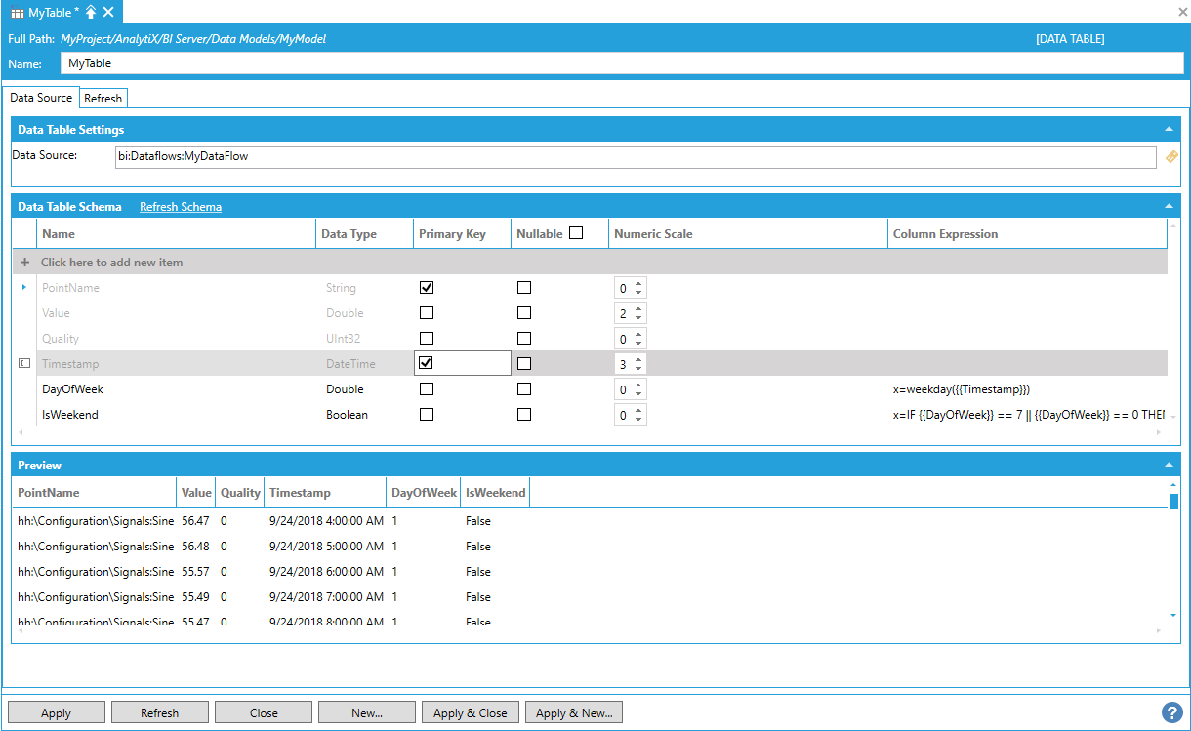Click the plus icon to add new item
The width and height of the screenshot is (1191, 731).
click(25, 263)
